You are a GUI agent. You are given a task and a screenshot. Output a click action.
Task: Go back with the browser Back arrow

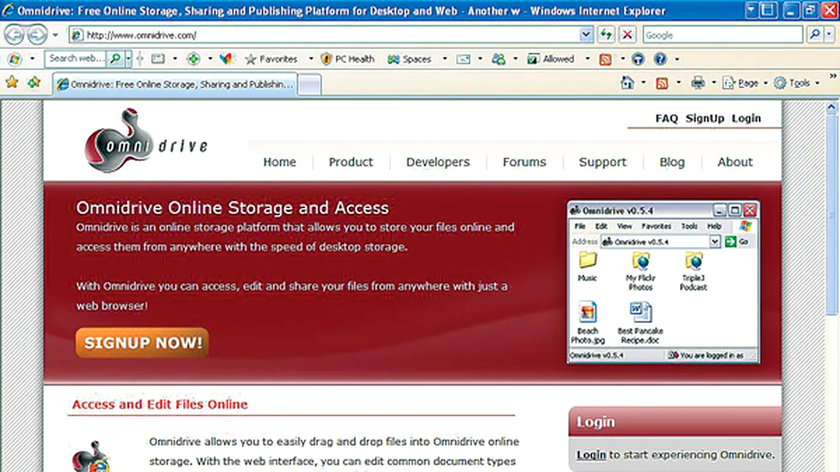(x=14, y=35)
